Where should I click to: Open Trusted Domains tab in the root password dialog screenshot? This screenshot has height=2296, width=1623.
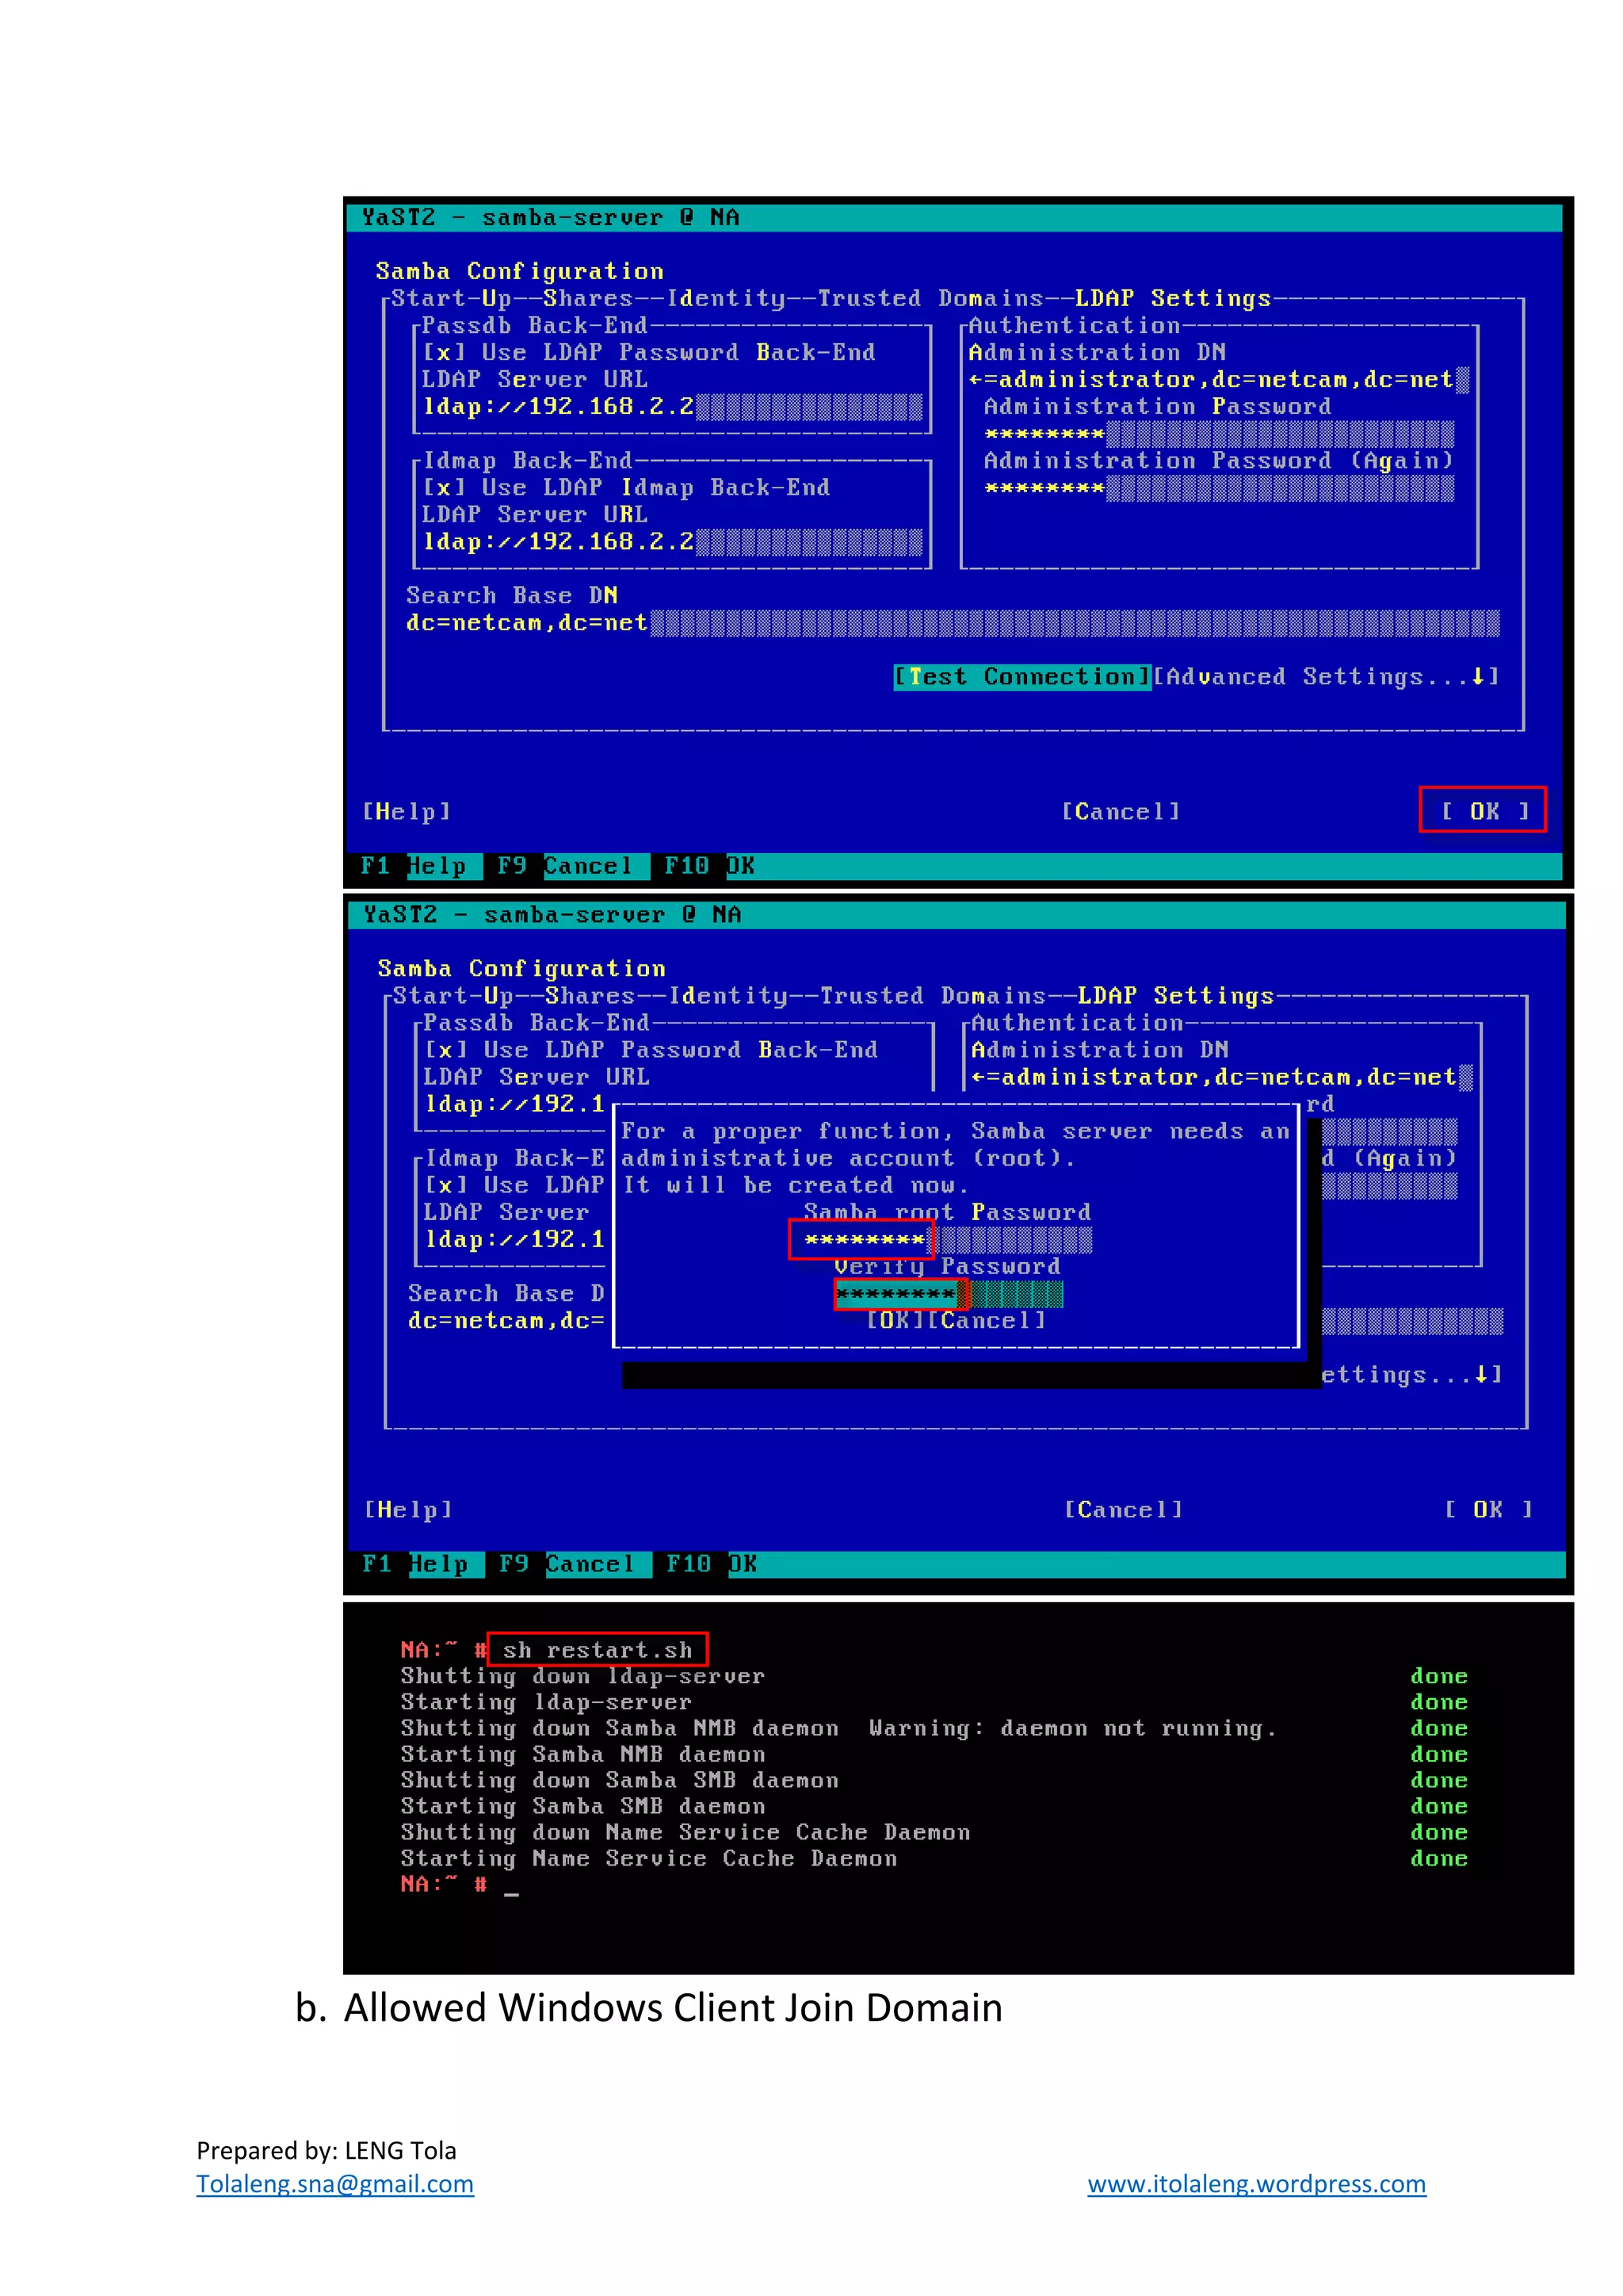(933, 996)
